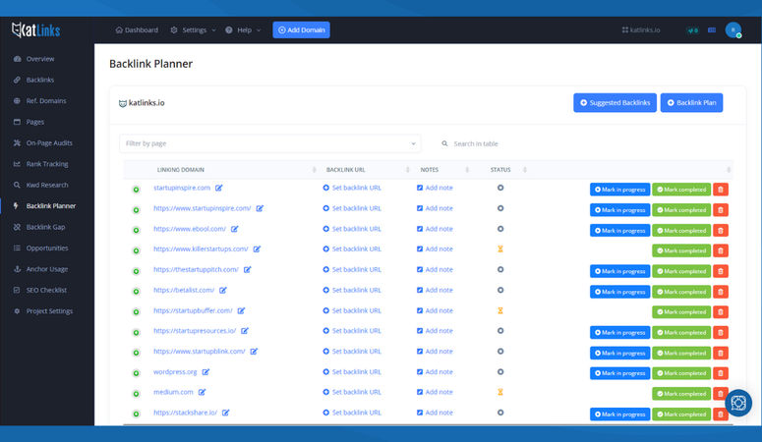
Task: Click the Suggested Backlinks button
Action: pyautogui.click(x=615, y=102)
